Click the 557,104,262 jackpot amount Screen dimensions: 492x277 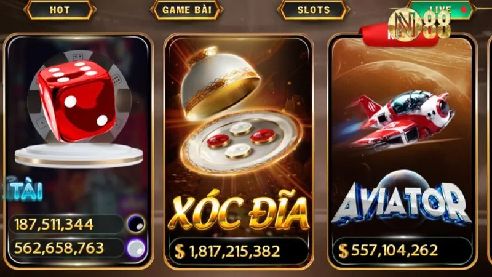[x=394, y=251]
